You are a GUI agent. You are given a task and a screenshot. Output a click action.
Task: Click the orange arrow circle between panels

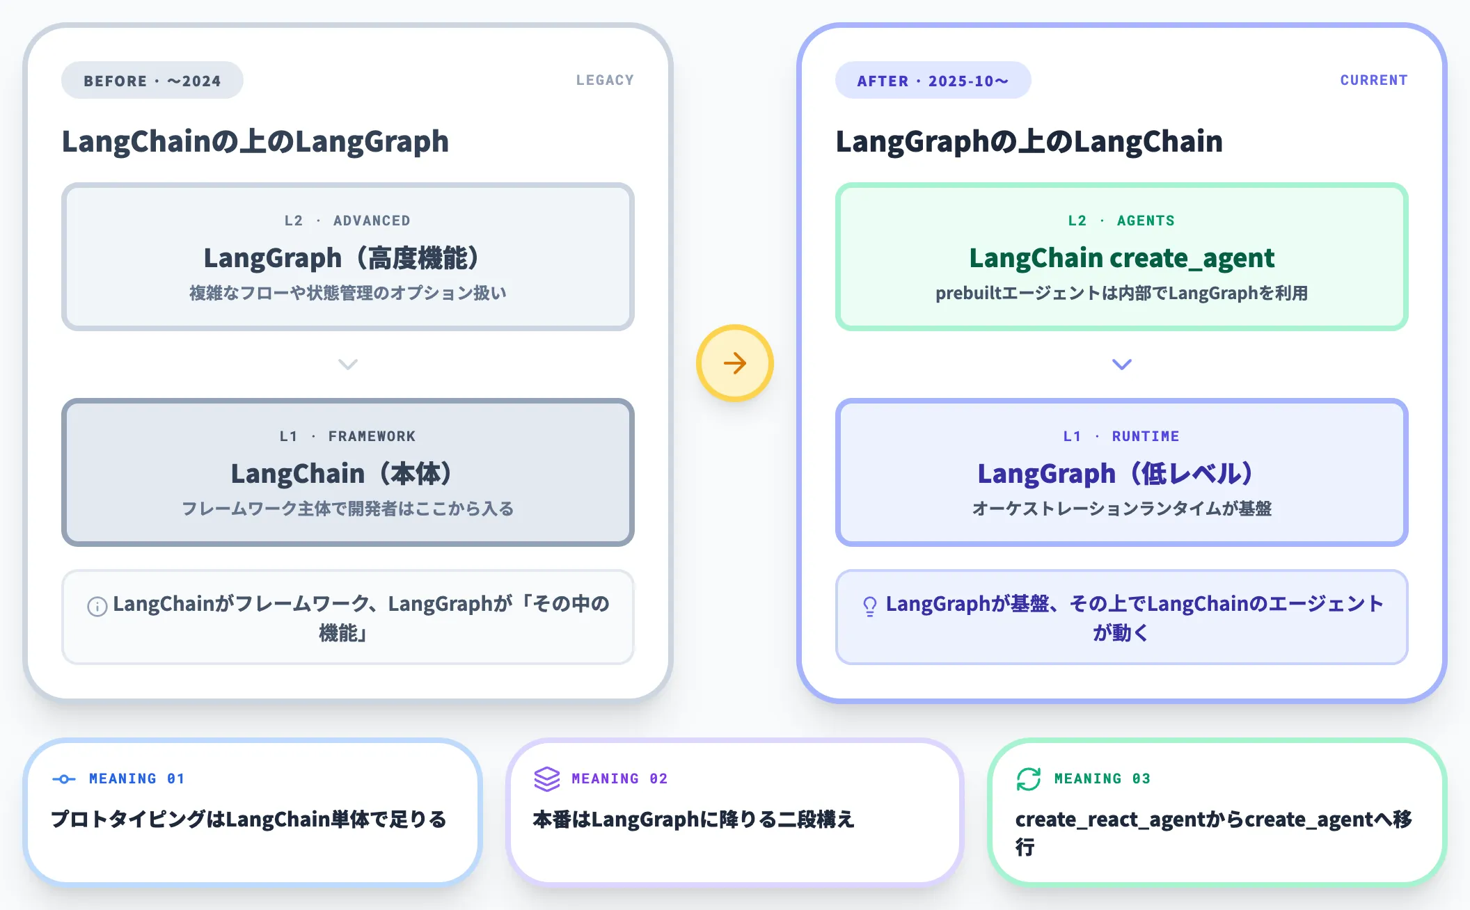735,363
